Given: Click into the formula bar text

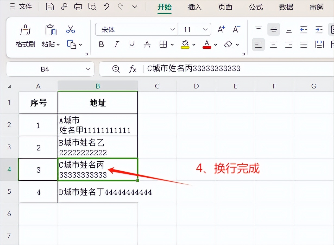Looking at the screenshot, I should pyautogui.click(x=194, y=68).
